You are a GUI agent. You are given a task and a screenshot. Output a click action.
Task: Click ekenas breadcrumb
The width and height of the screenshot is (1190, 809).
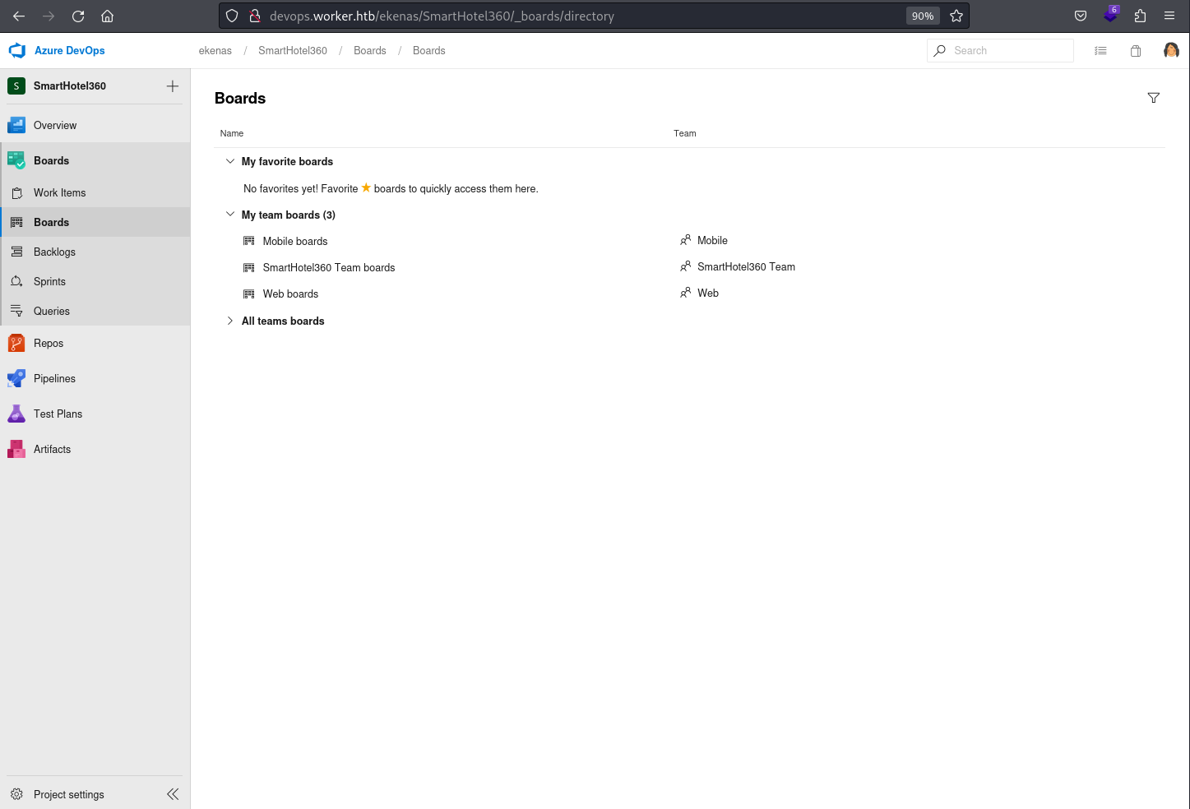click(x=215, y=51)
